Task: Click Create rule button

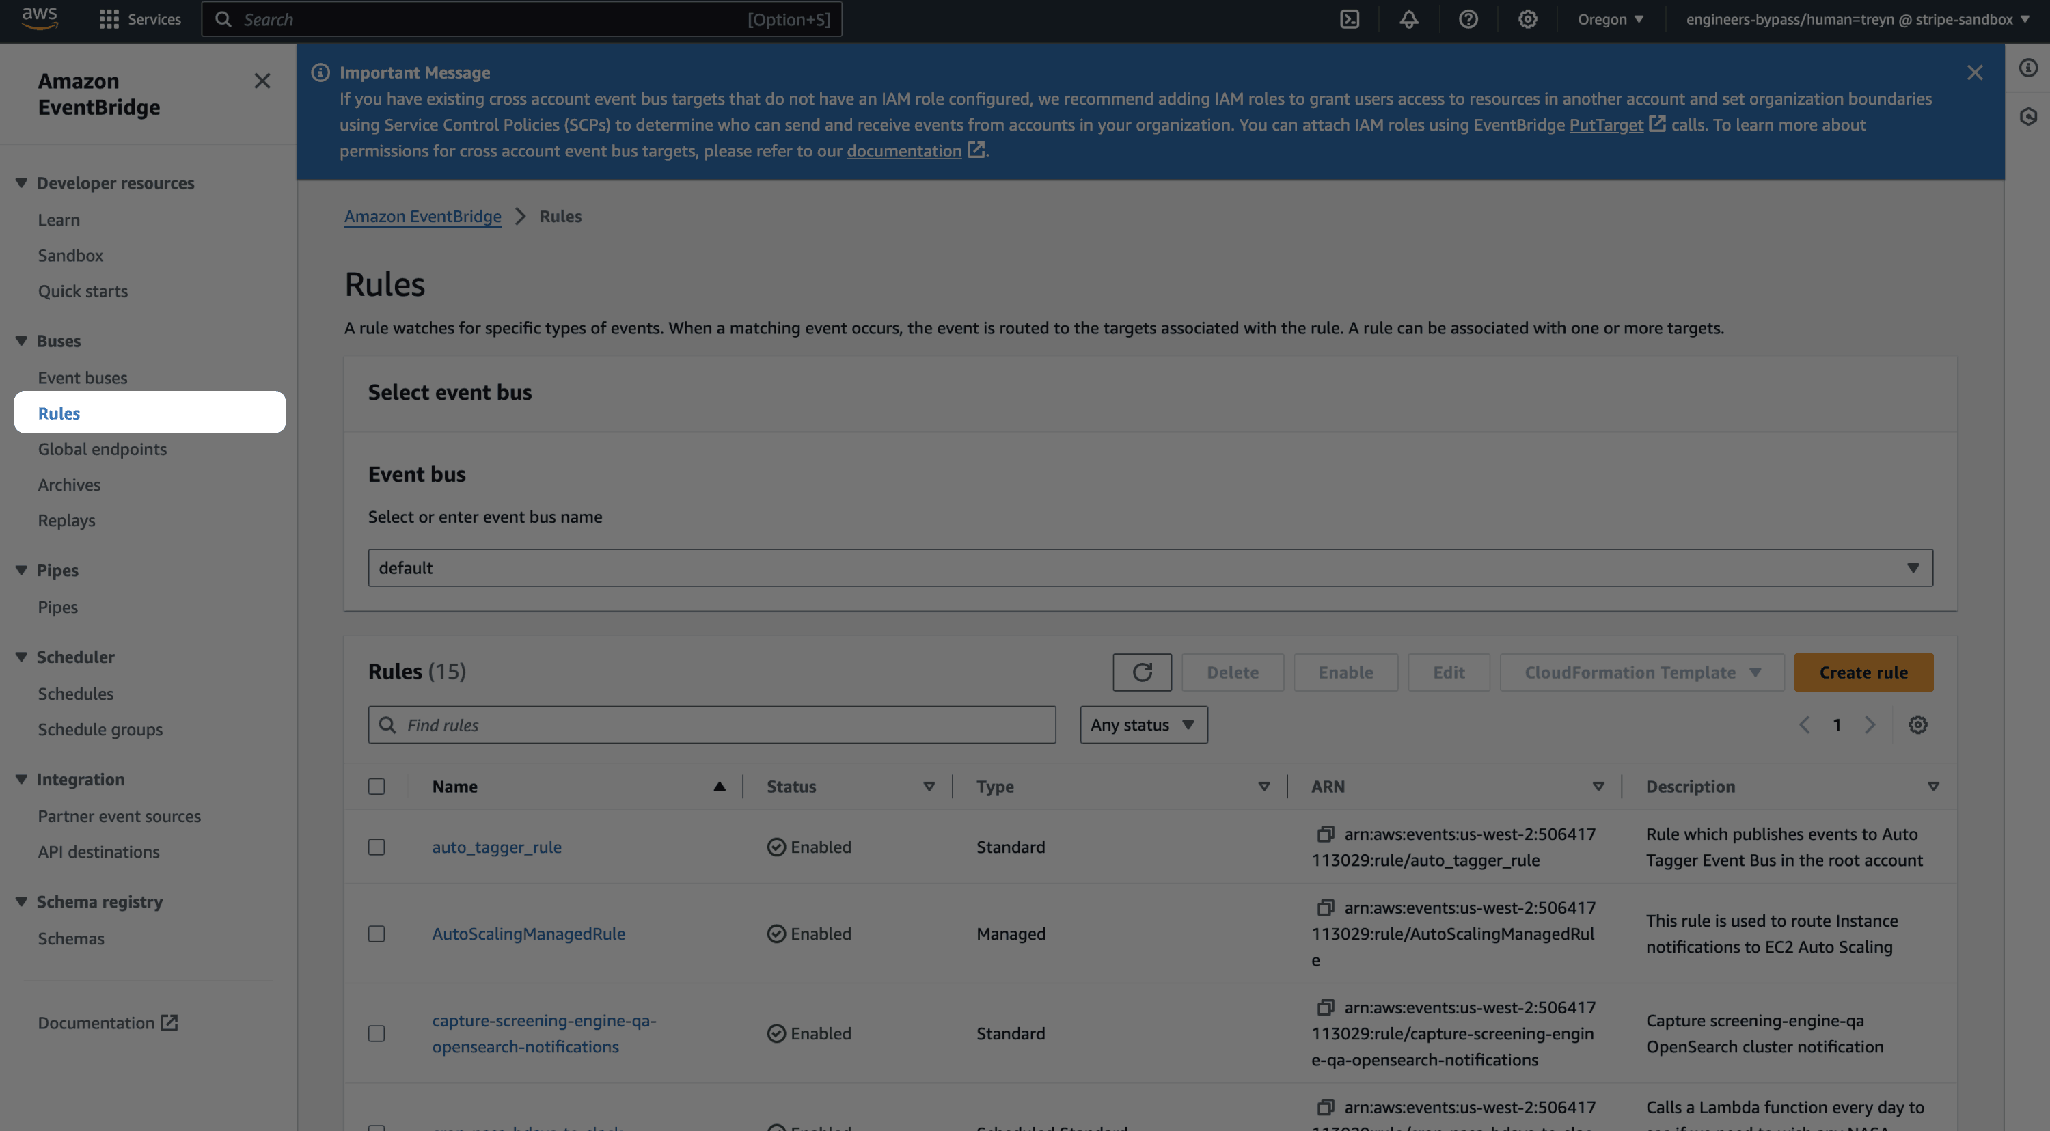Action: click(1863, 671)
